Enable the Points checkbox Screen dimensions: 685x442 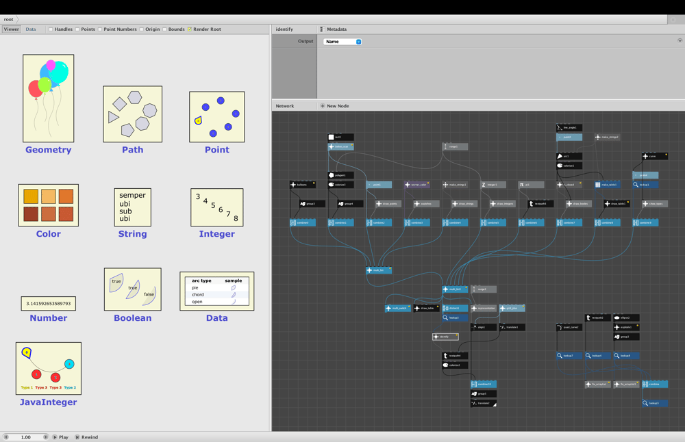pos(77,29)
